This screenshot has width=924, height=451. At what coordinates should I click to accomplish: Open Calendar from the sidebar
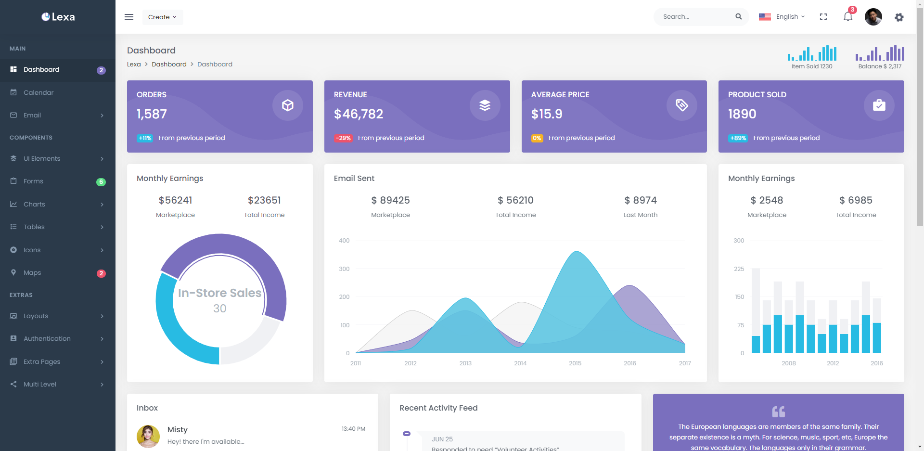(38, 92)
